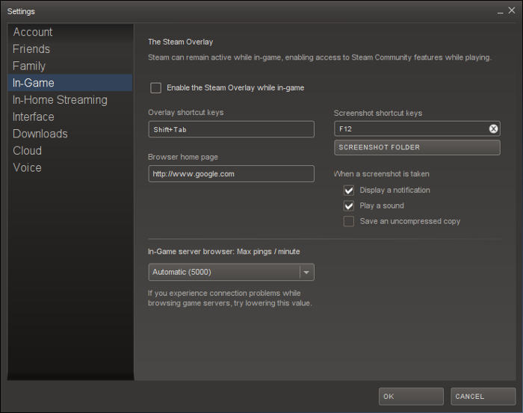Click the Settings window title
This screenshot has width=523, height=413.
pyautogui.click(x=21, y=12)
